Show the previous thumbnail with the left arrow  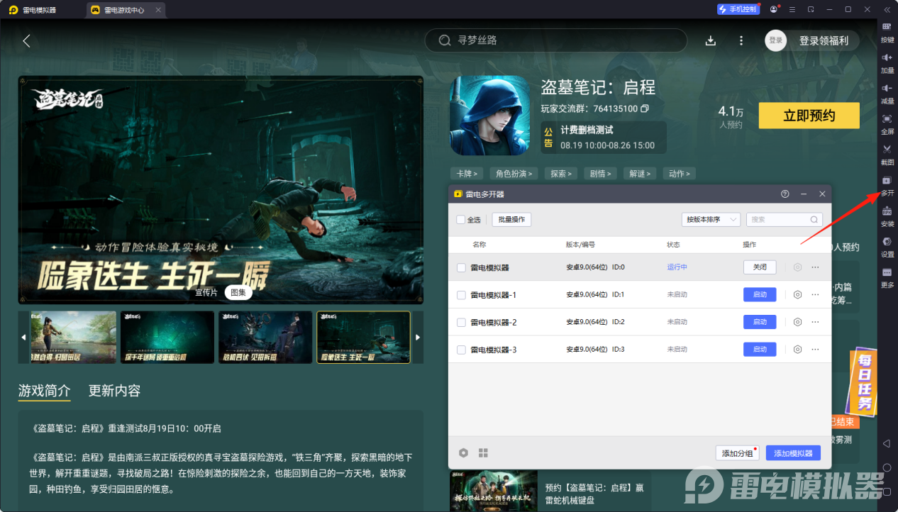23,338
